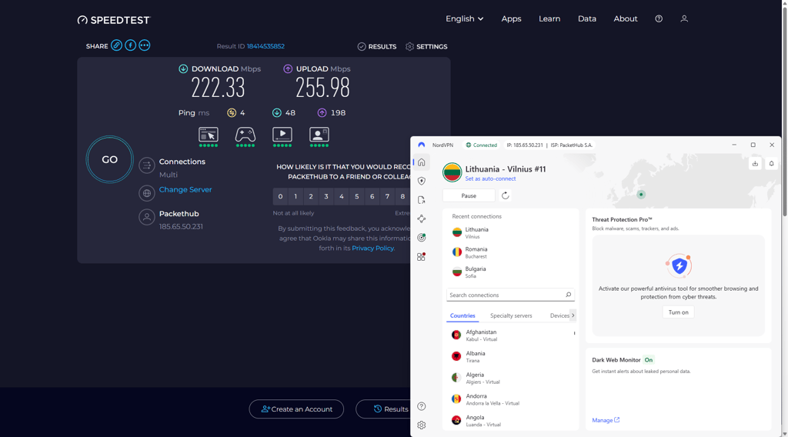This screenshot has height=437, width=788.
Task: Select rating 6 in survey
Action: tap(372, 196)
